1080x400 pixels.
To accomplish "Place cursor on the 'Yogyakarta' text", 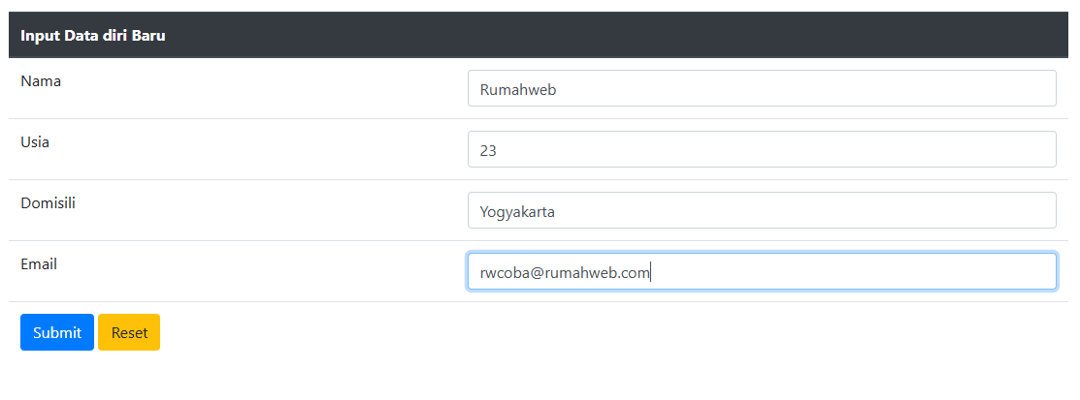I will coord(517,212).
